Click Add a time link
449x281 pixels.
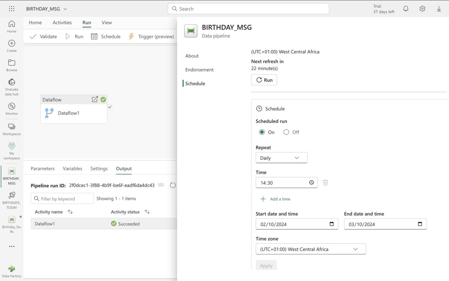point(275,199)
